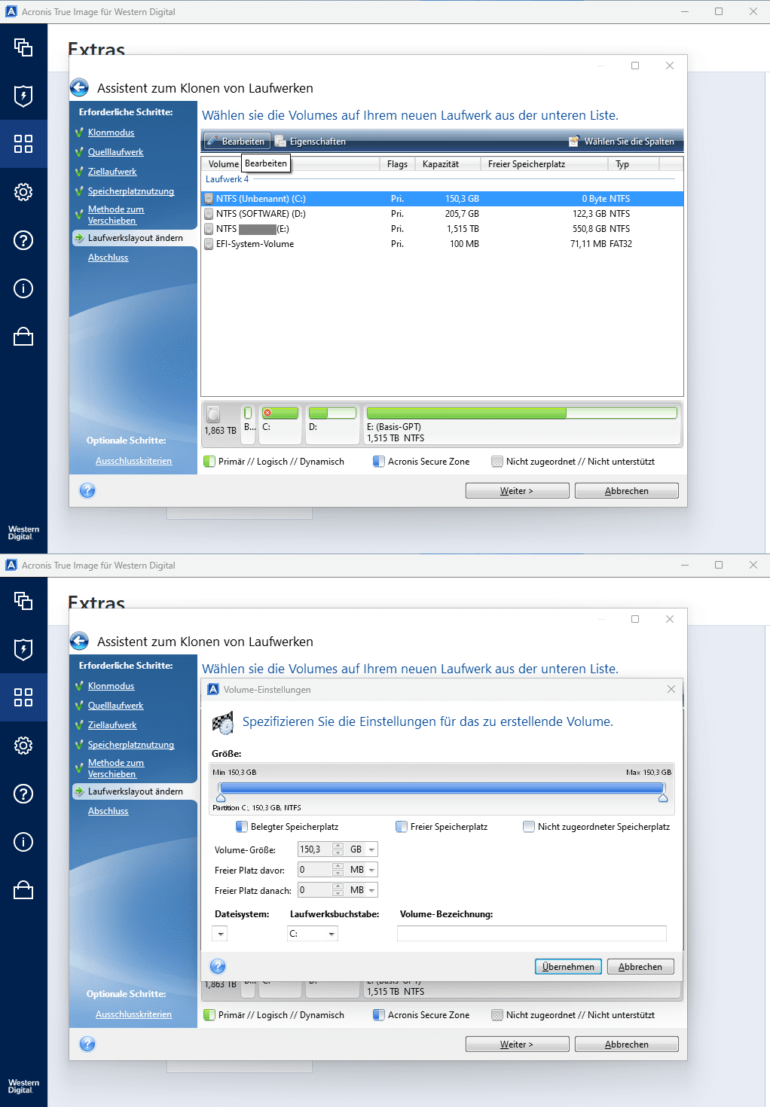Open the Laufwerksbuchstabe C: dropdown
770x1107 pixels.
coord(313,934)
